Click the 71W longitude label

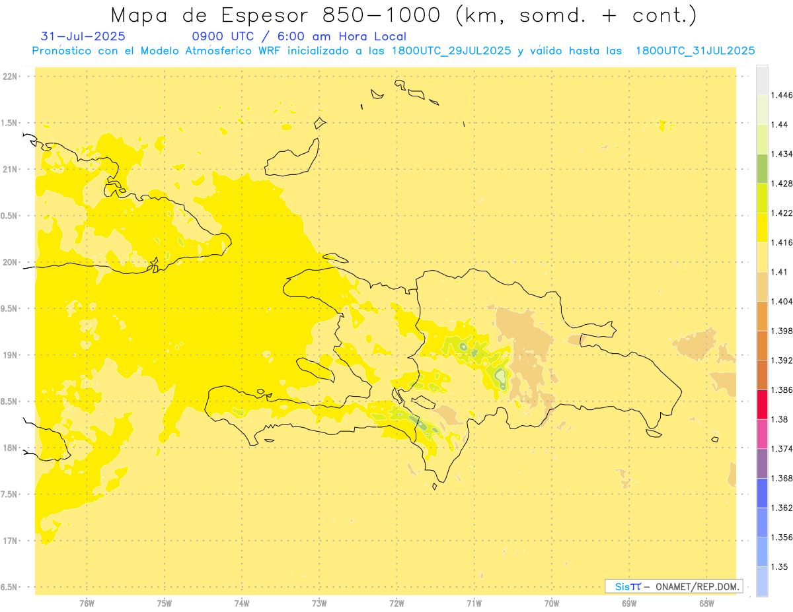pyautogui.click(x=474, y=603)
